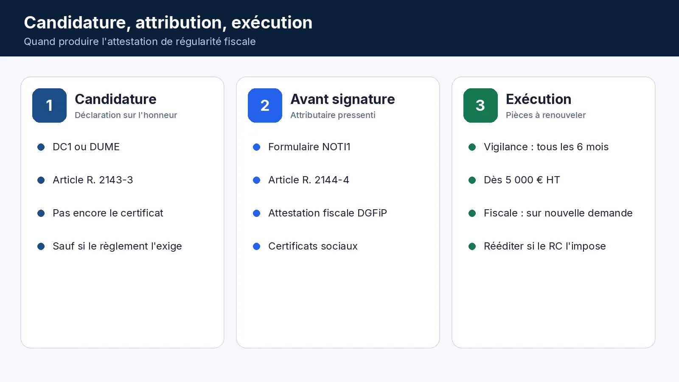Select the subtitle about attestation de régularité fiscale
This screenshot has width=679, height=382.
(x=140, y=42)
